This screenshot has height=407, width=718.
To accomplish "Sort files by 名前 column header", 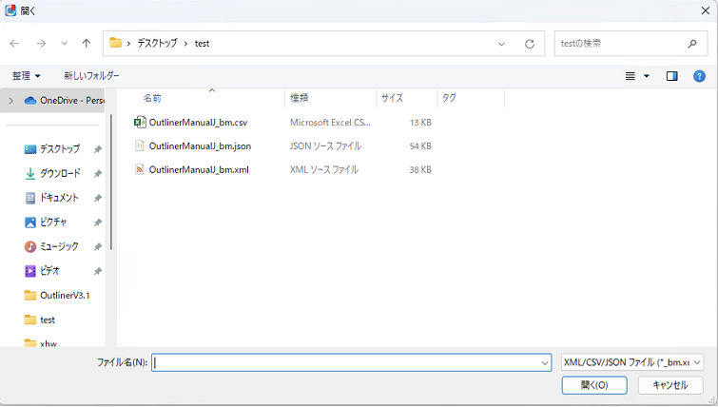I will (x=152, y=98).
